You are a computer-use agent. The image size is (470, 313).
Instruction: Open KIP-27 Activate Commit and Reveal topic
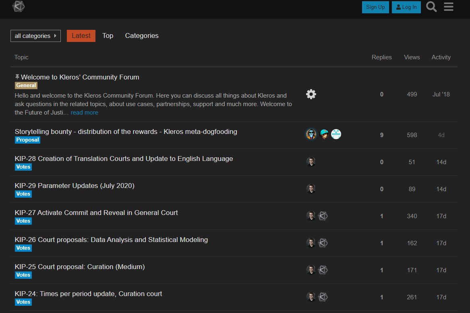[96, 213]
